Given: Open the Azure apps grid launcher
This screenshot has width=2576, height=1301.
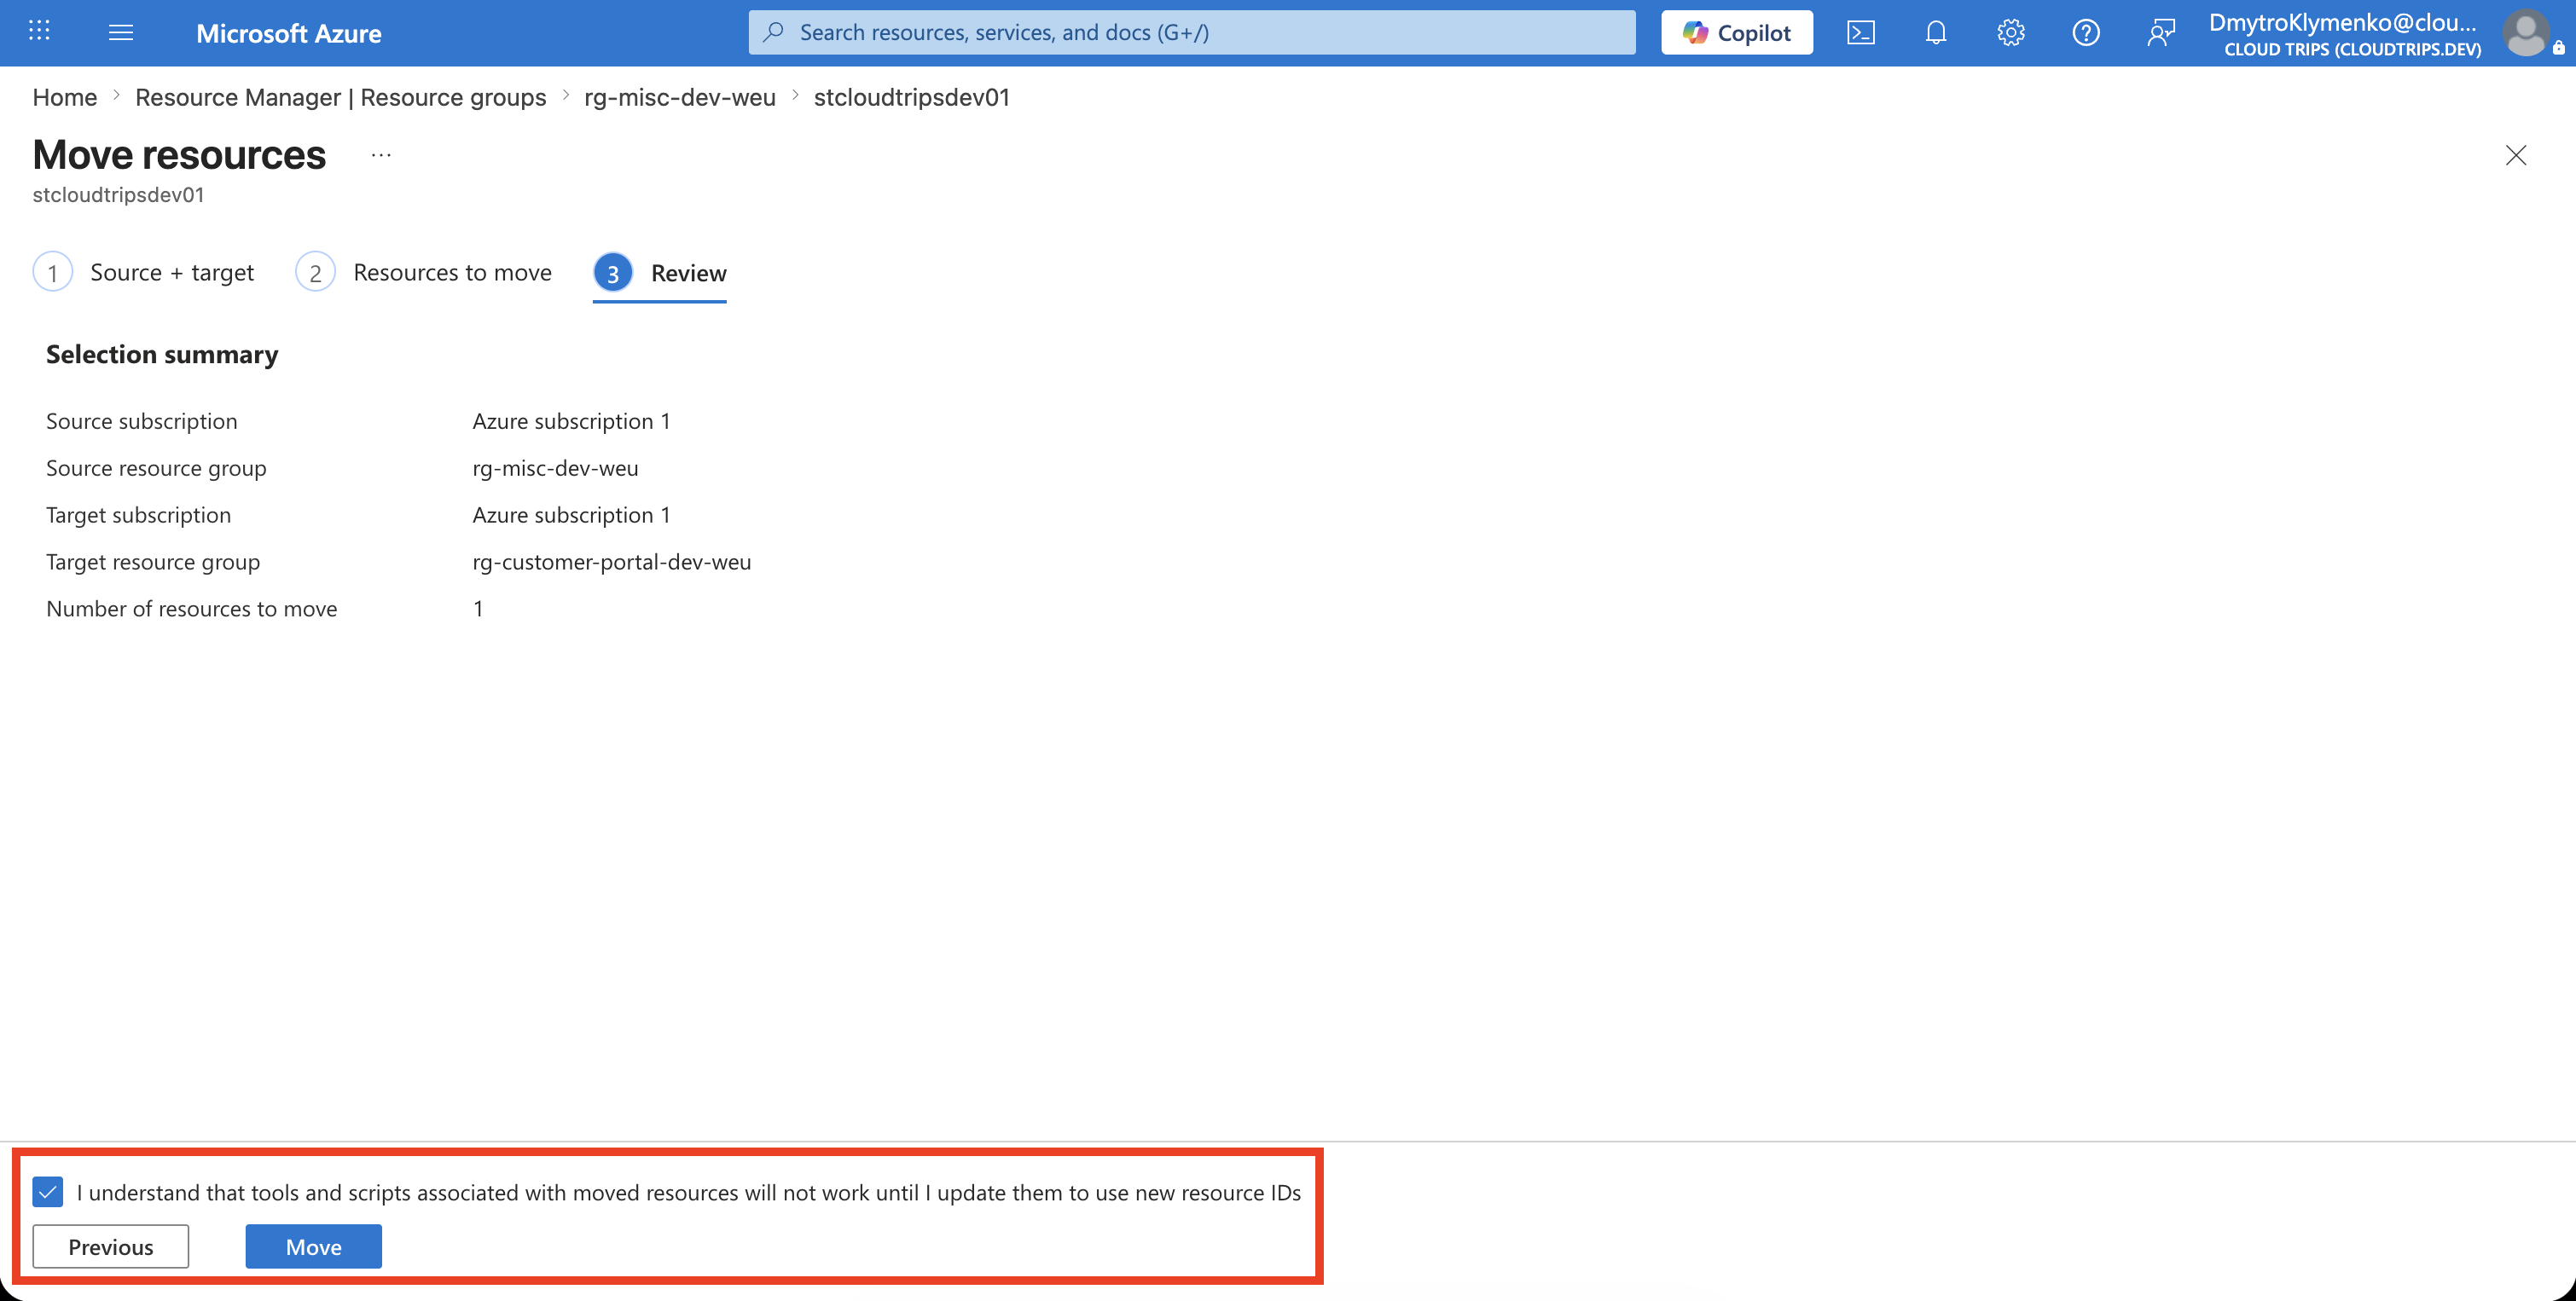Looking at the screenshot, I should coord(39,31).
